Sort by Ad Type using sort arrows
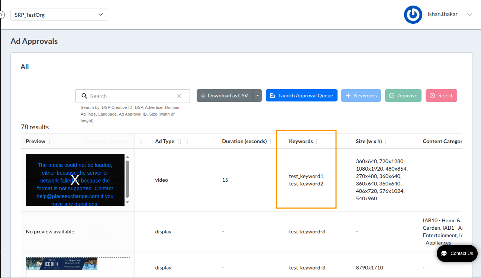The width and height of the screenshot is (481, 278). (179, 142)
